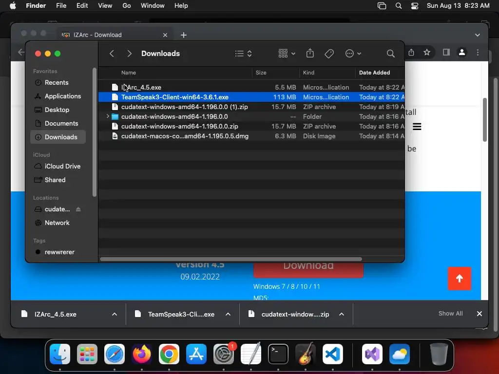Open TeamSpeak3 download options chevron
The image size is (499, 374).
click(228, 314)
